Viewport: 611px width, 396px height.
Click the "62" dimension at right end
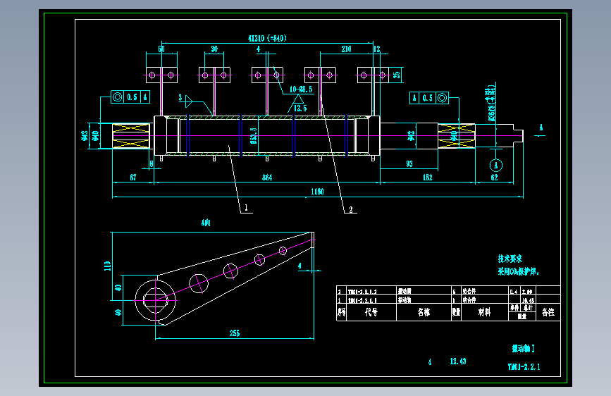tap(494, 178)
